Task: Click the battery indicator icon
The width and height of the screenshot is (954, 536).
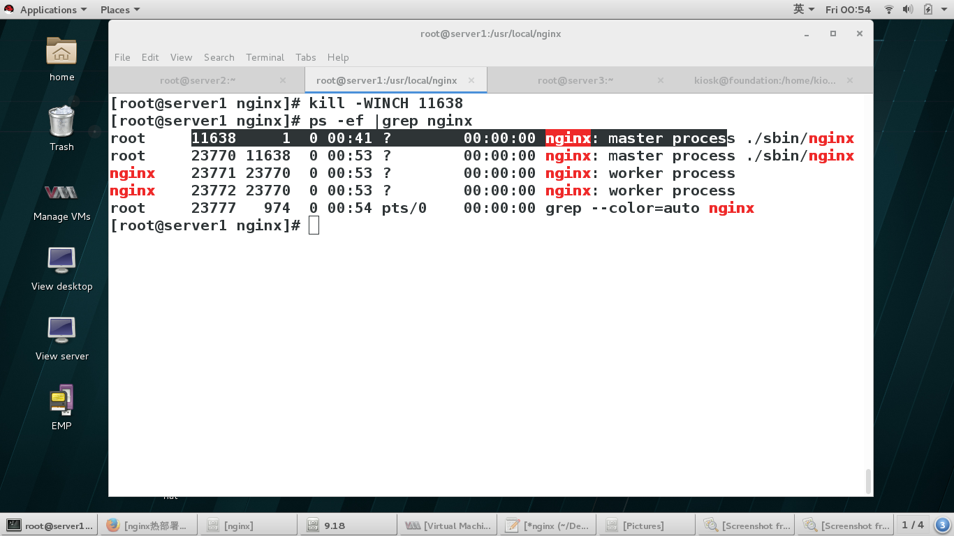Action: [x=928, y=10]
